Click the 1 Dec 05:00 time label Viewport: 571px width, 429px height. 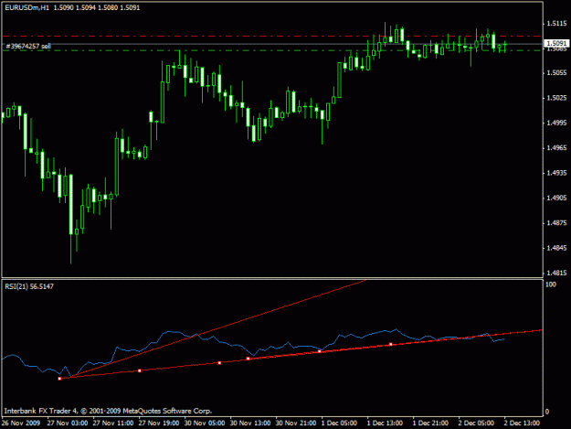point(339,423)
